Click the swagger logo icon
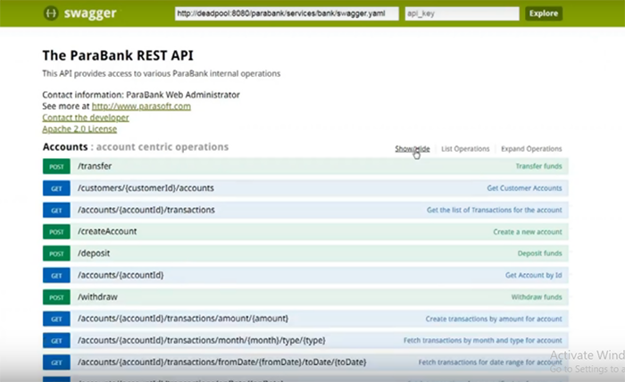Viewport: 625px width, 382px height. pyautogui.click(x=51, y=13)
